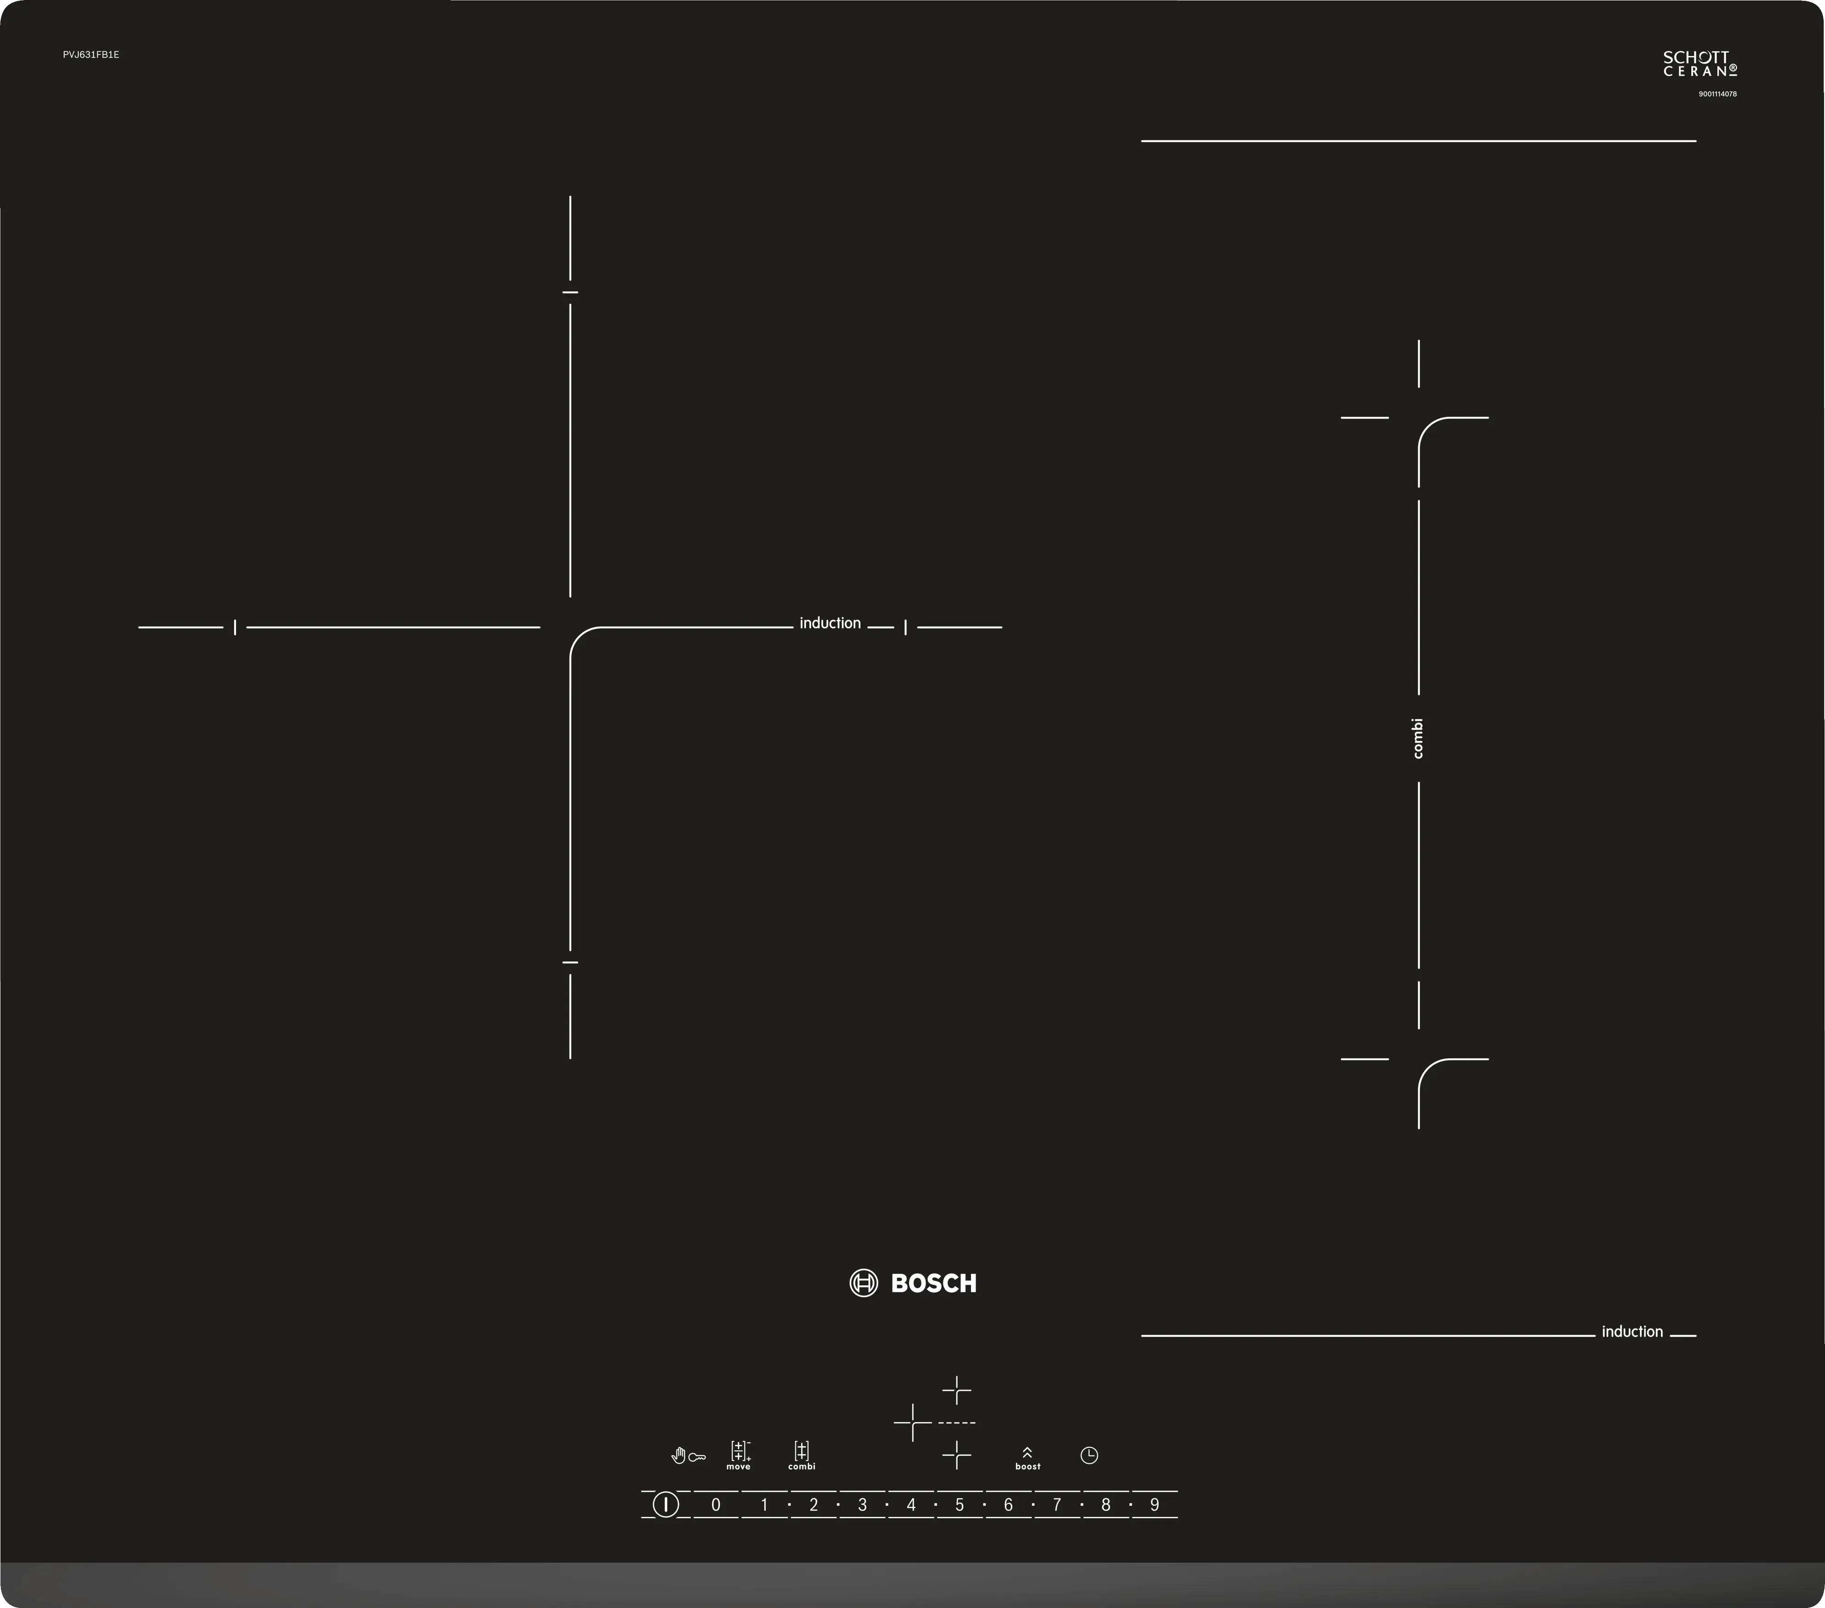Click the PVJ631FB1E model number text
Image resolution: width=1825 pixels, height=1608 pixels.
[x=91, y=55]
